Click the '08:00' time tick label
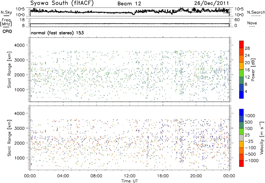This screenshot has width=265, height=183. coord(96,176)
